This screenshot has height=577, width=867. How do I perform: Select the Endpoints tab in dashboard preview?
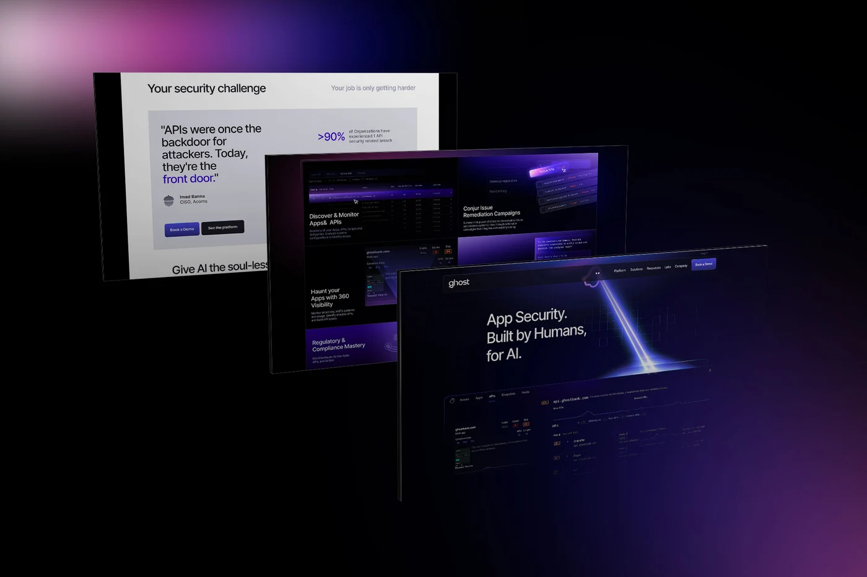tap(508, 394)
